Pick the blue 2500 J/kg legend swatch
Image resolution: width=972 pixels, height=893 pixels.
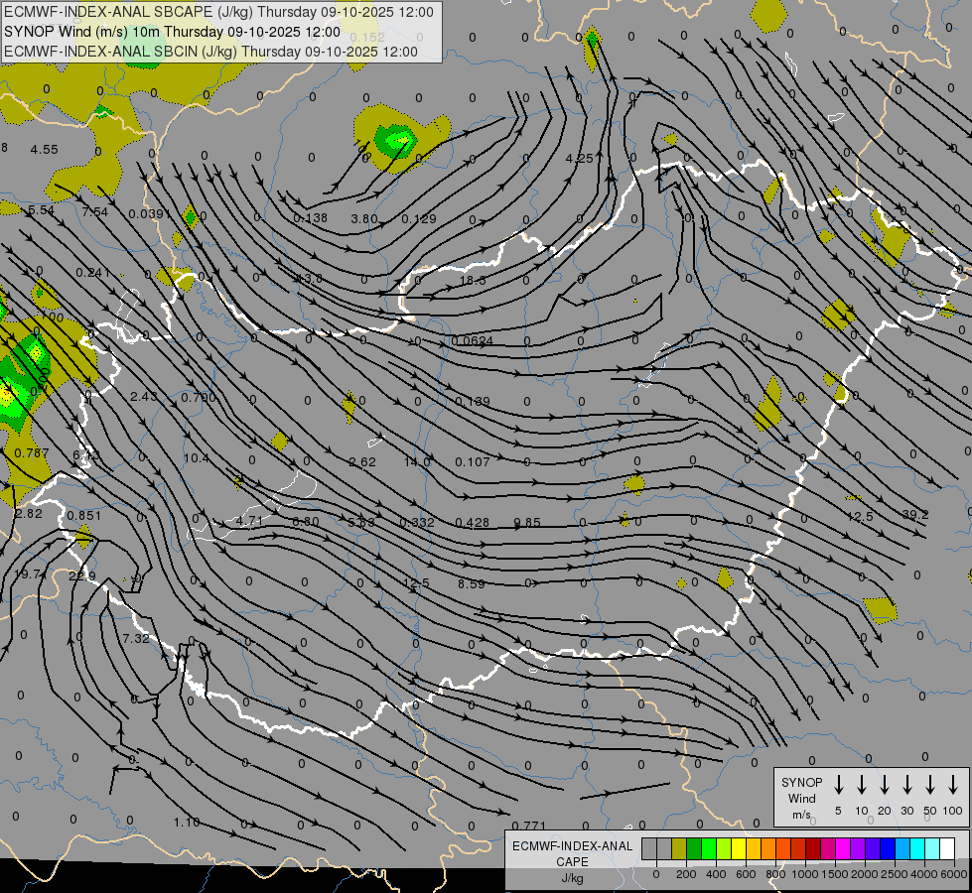[x=888, y=848]
